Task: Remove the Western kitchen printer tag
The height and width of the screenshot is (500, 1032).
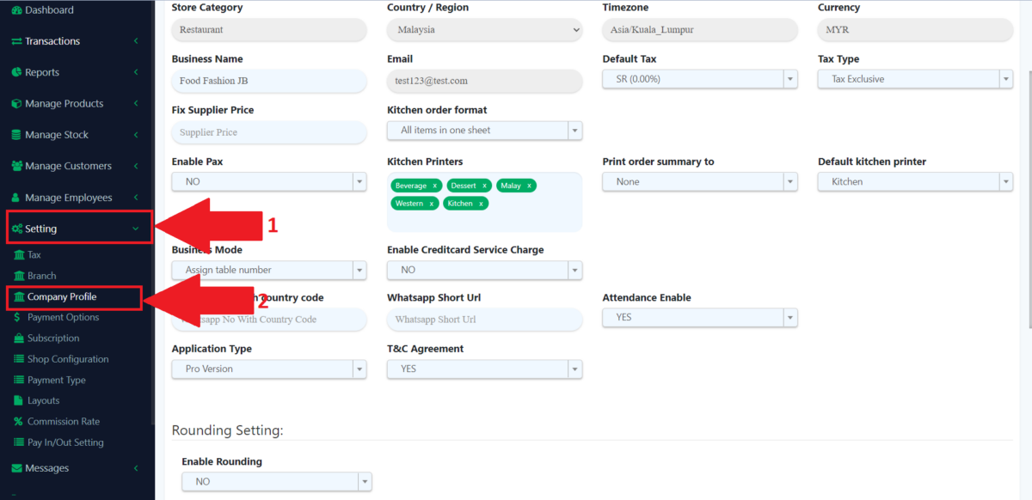Action: [432, 204]
